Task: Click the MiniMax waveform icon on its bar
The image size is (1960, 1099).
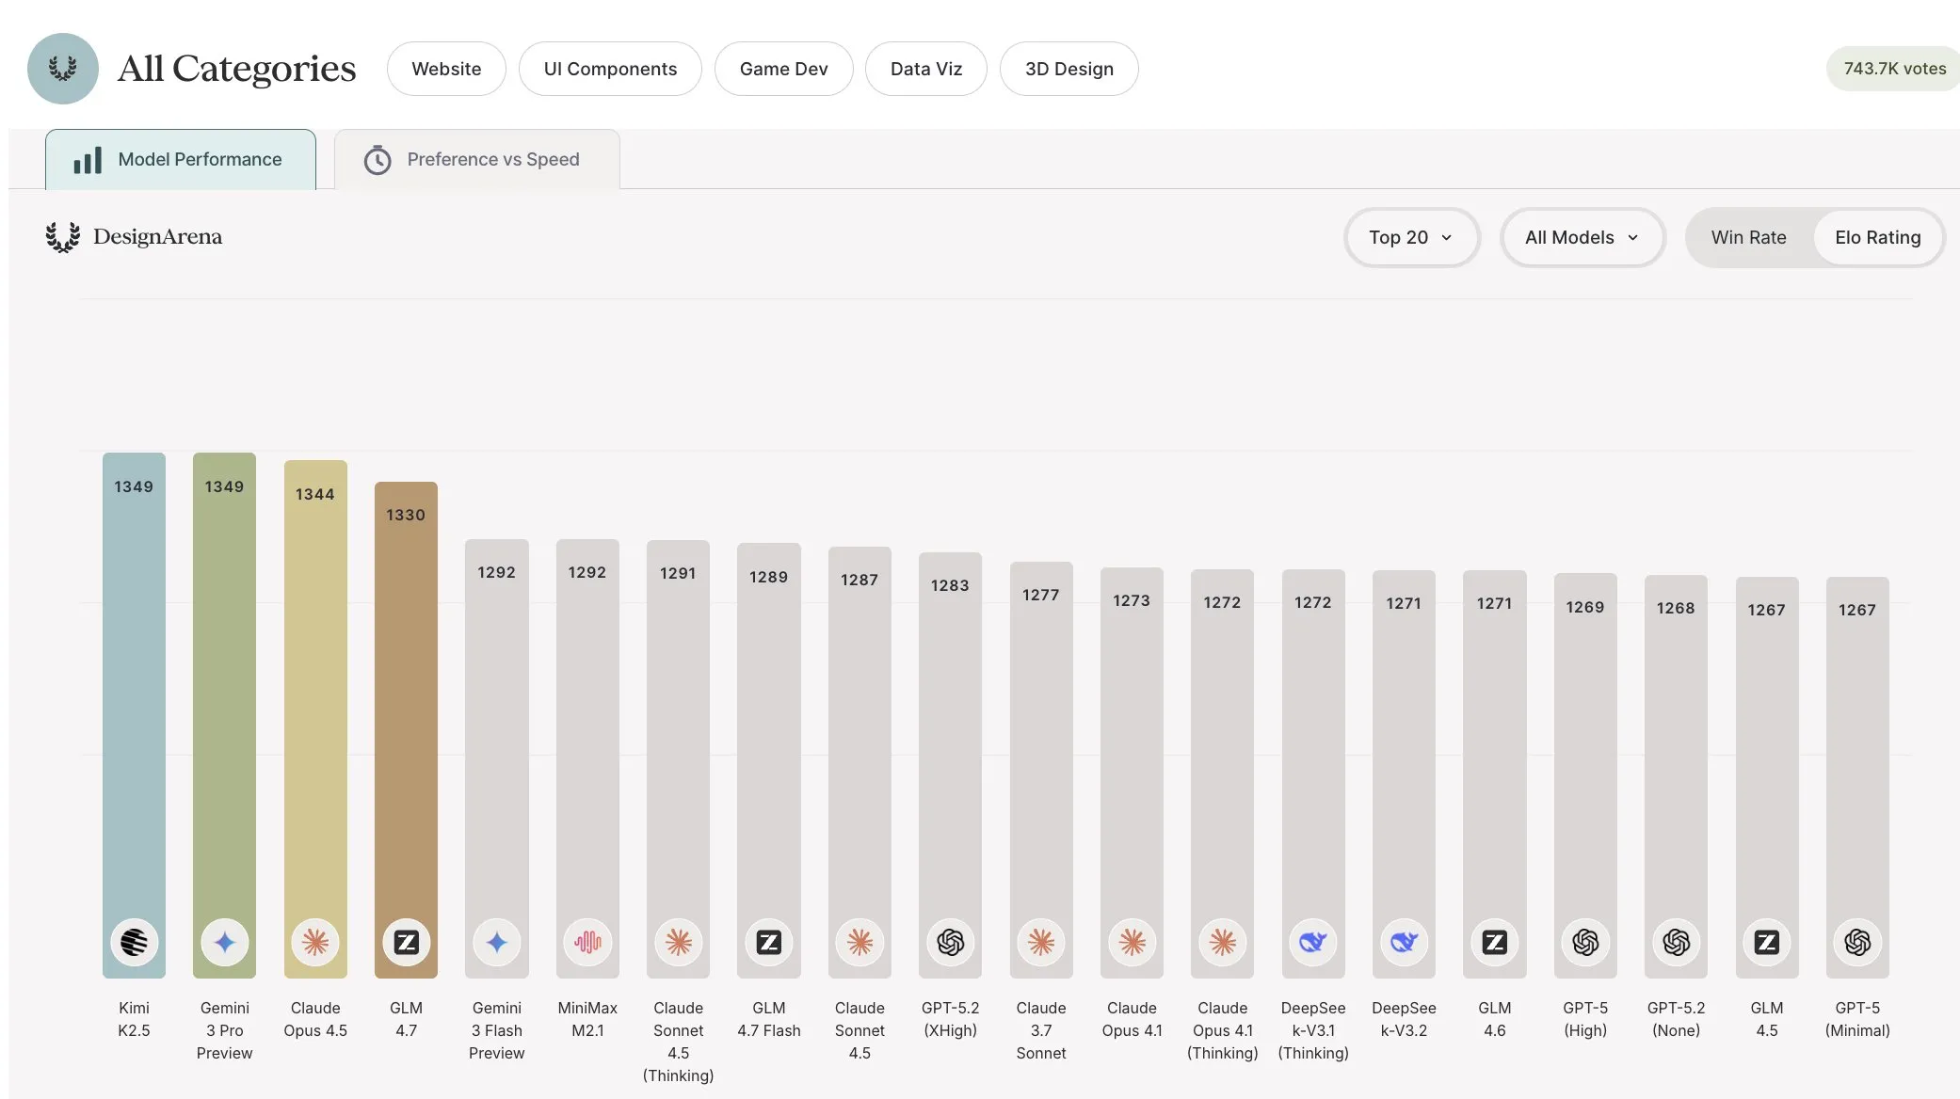Action: [587, 942]
